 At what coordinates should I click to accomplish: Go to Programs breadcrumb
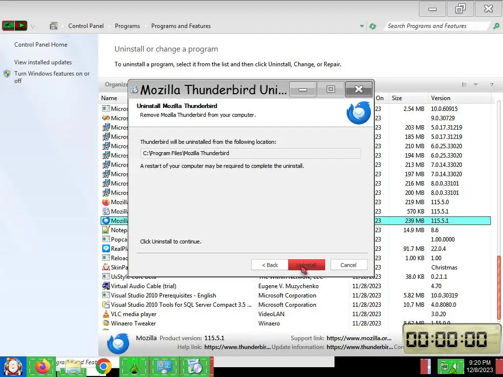pyautogui.click(x=127, y=26)
